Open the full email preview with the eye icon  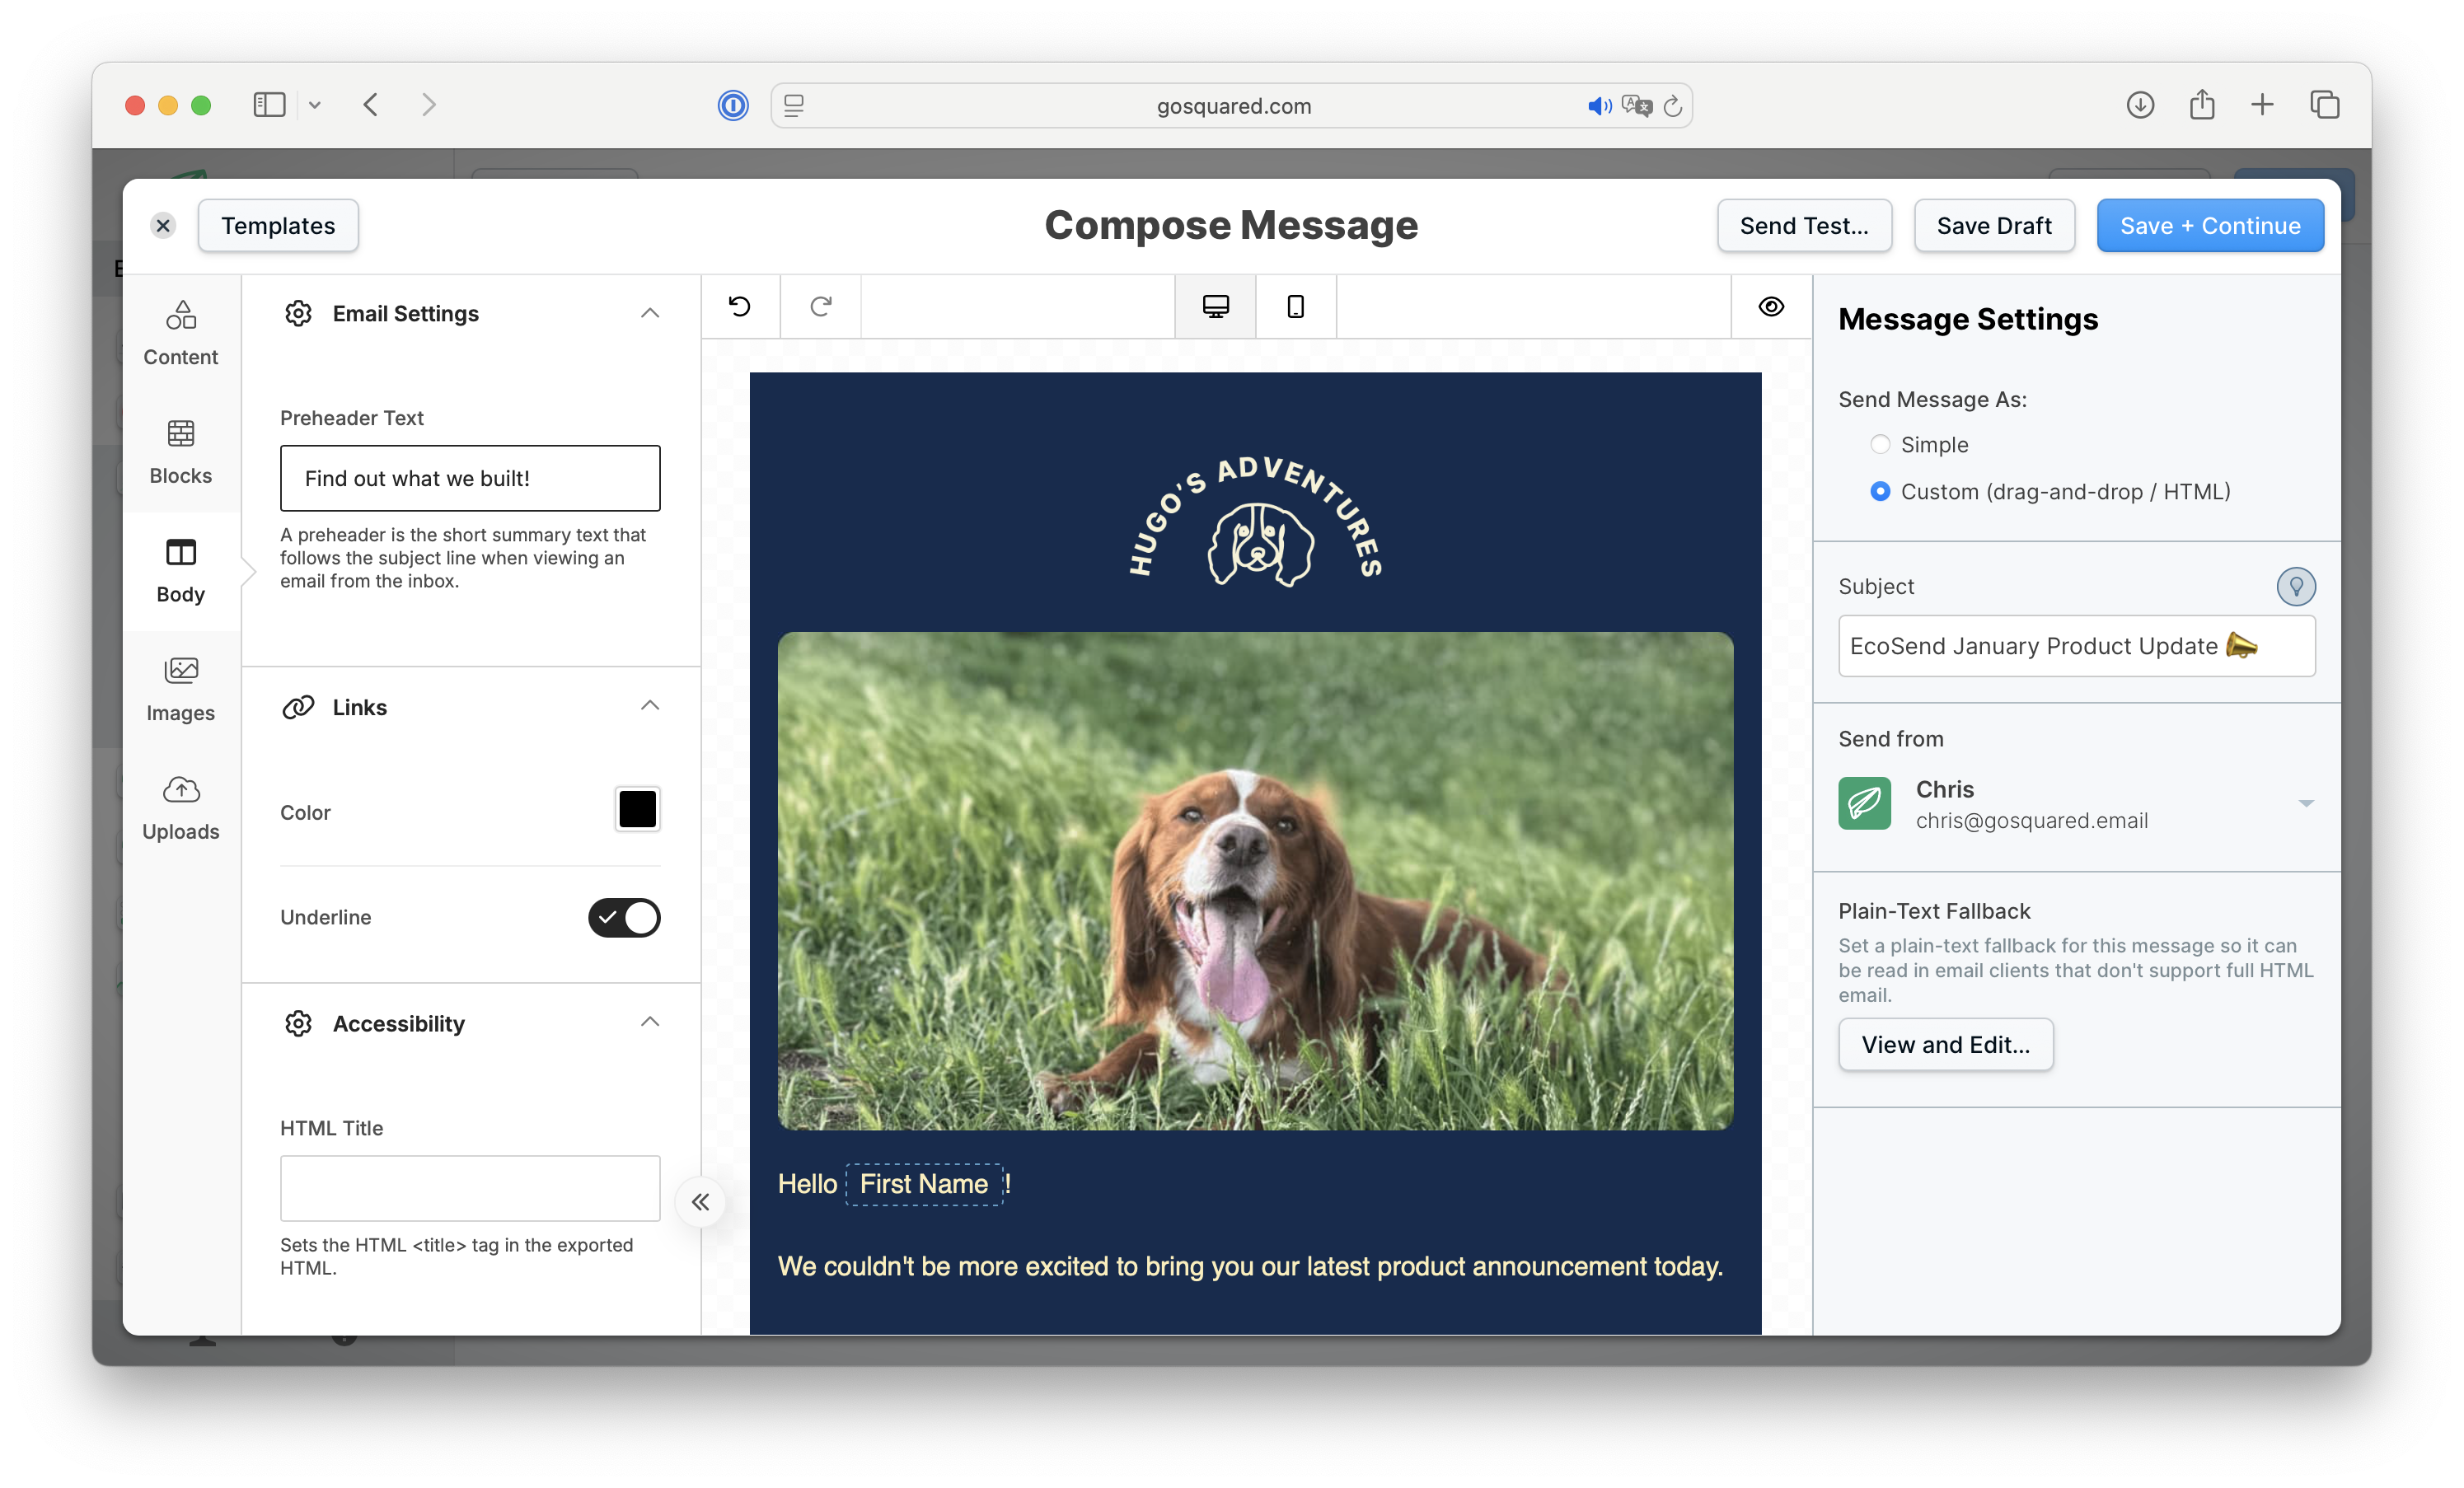[x=1770, y=307]
